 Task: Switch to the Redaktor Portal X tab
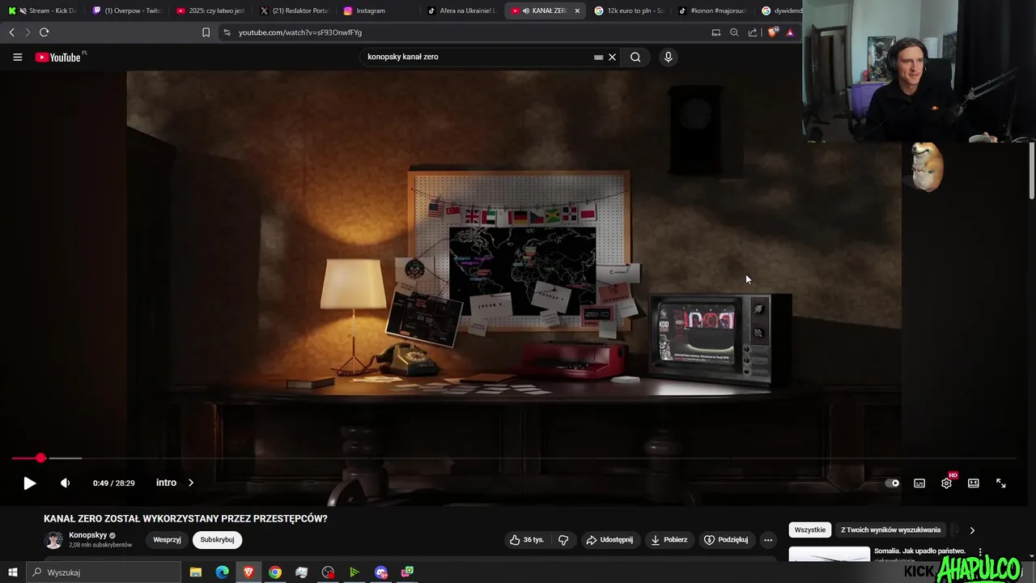coord(293,11)
